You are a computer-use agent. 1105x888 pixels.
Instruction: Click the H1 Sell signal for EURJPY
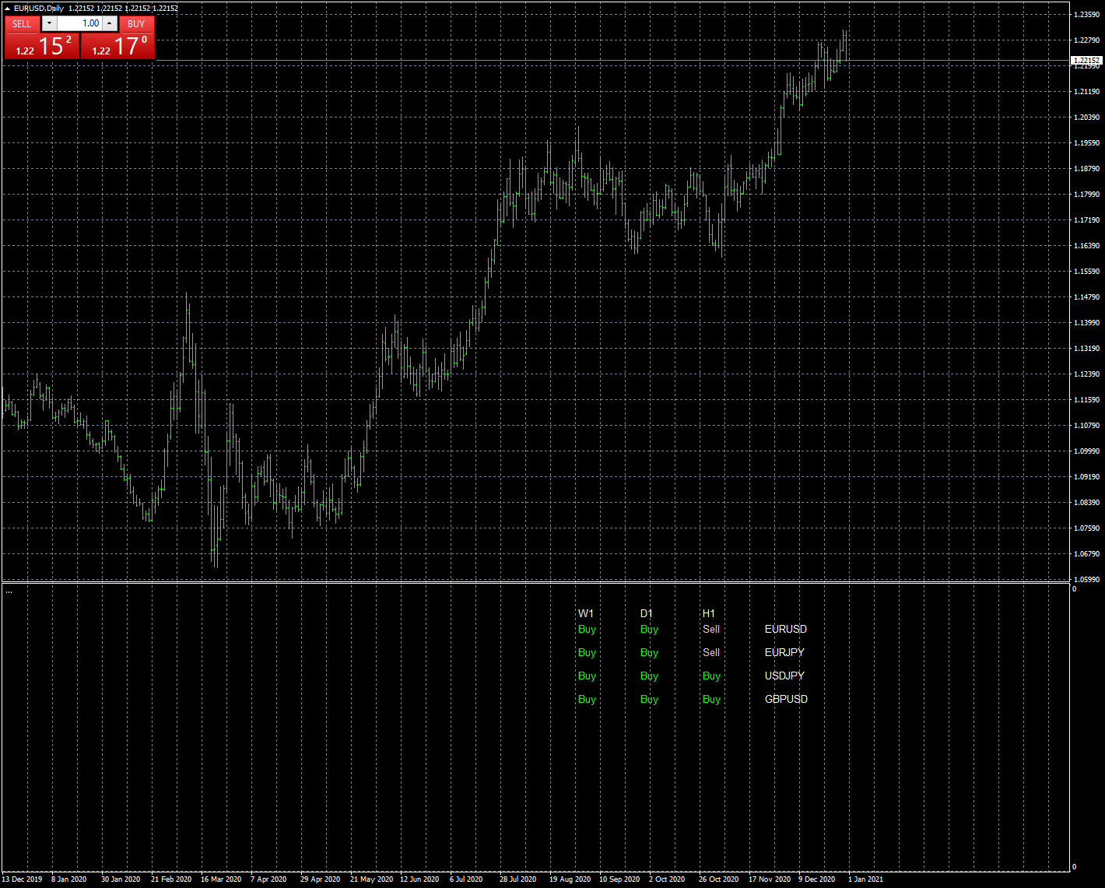pyautogui.click(x=711, y=652)
